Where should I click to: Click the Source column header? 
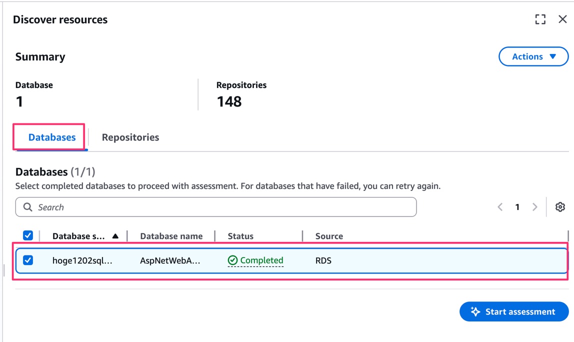[329, 236]
